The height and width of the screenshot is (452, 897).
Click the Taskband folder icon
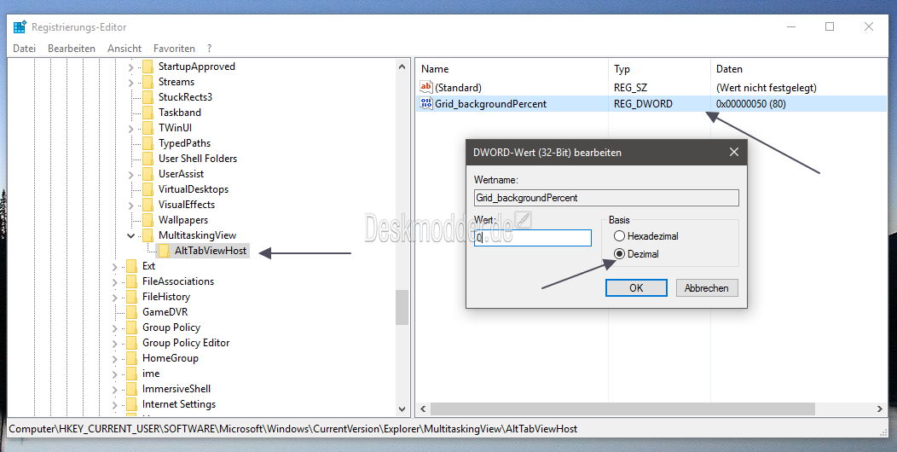(148, 113)
